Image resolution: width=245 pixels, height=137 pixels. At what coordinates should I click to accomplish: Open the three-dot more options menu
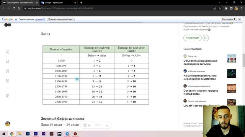[x=107, y=125]
